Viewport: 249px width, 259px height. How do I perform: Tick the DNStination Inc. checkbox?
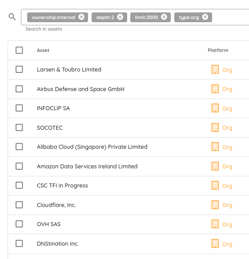(x=19, y=243)
